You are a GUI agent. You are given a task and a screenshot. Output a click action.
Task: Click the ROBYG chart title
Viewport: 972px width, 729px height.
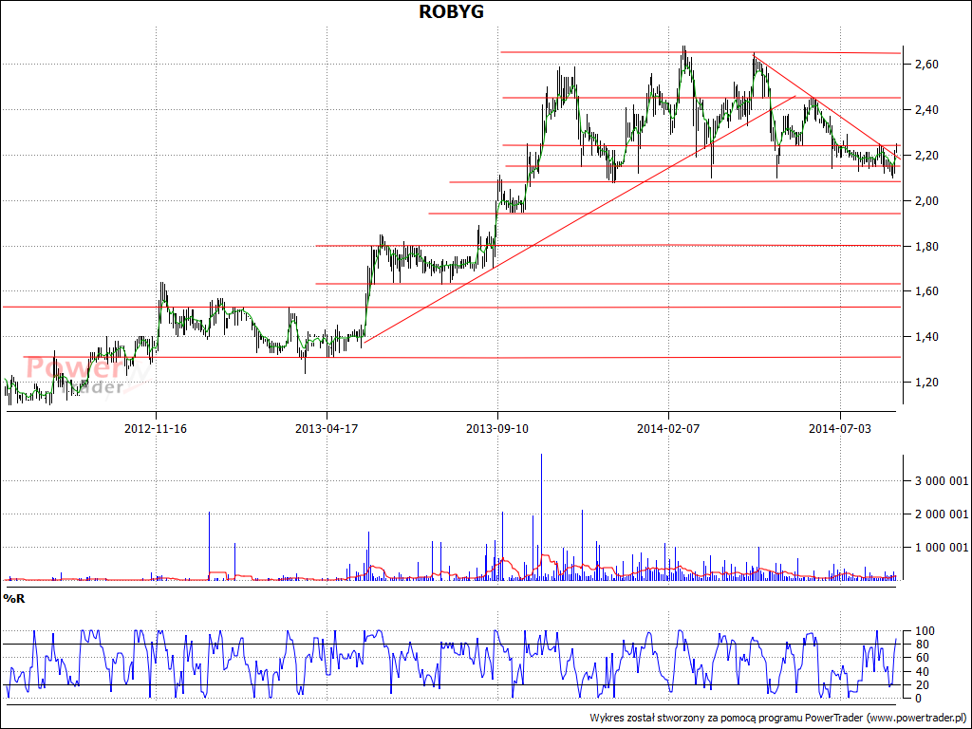point(451,11)
